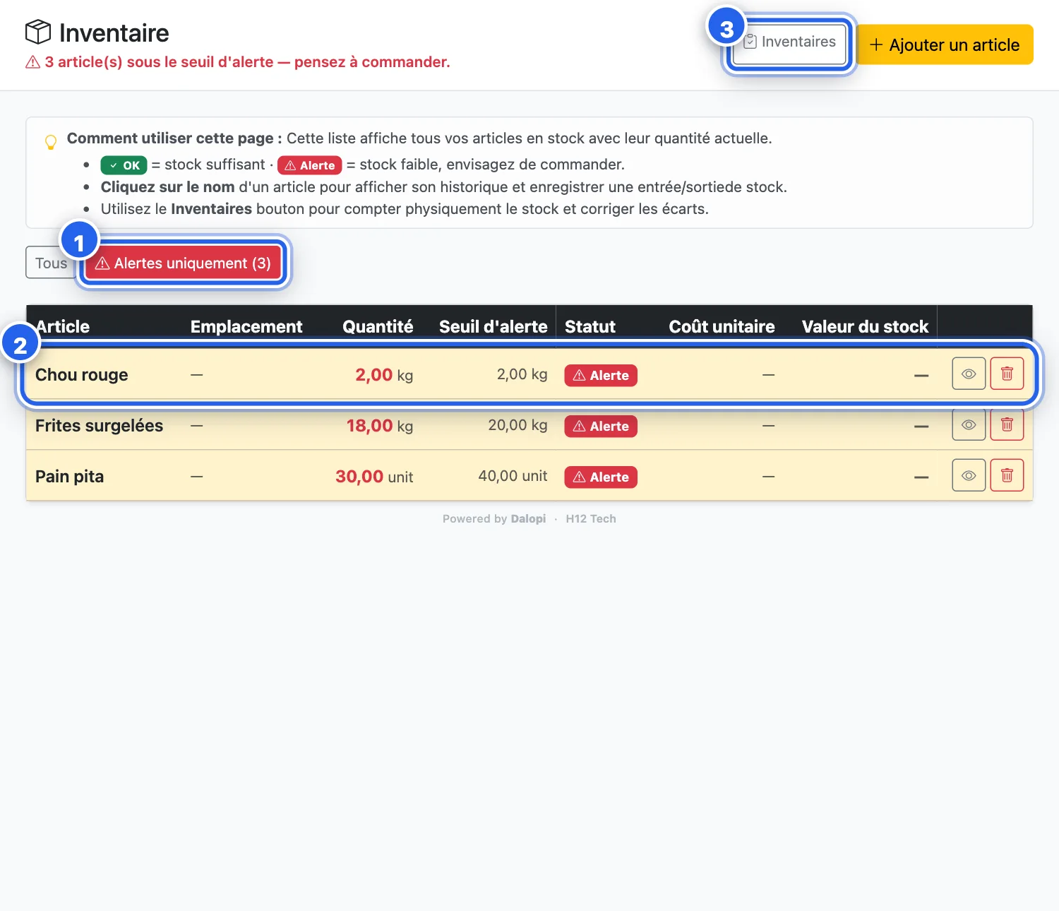Viewport: 1059px width, 911px height.
Task: Click the lightbulb tip icon
Action: [x=51, y=142]
